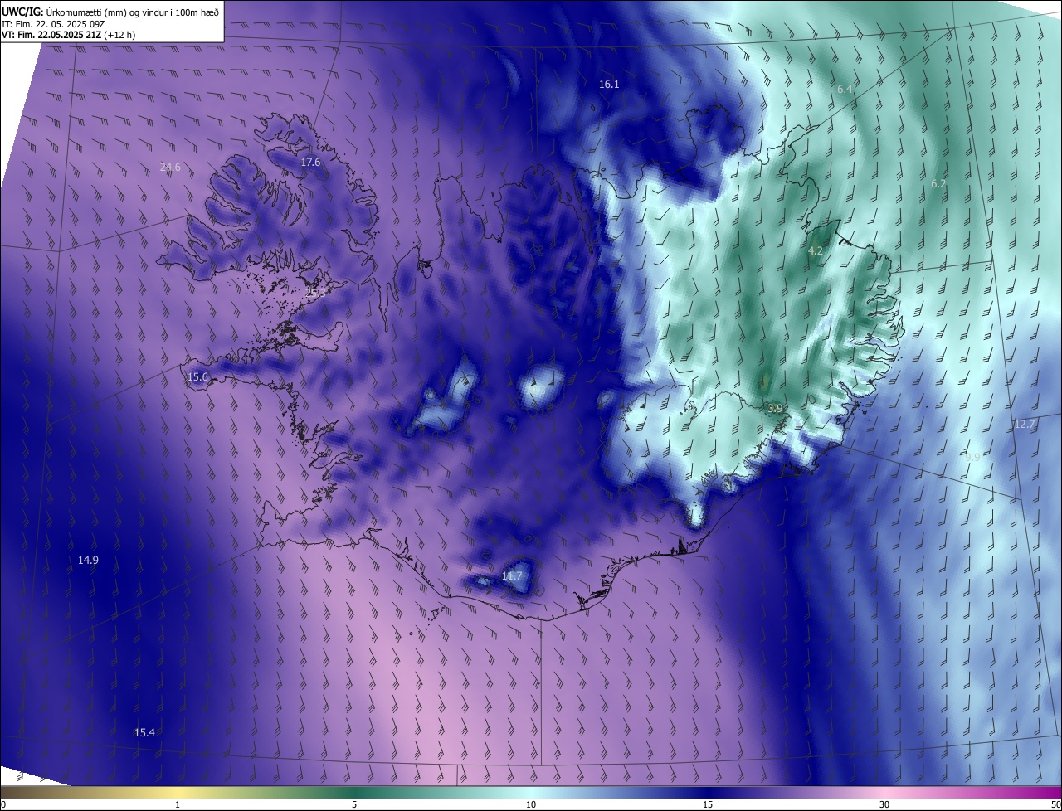This screenshot has width=1062, height=811.
Task: Click the 15.6 value label
Action: tap(197, 376)
